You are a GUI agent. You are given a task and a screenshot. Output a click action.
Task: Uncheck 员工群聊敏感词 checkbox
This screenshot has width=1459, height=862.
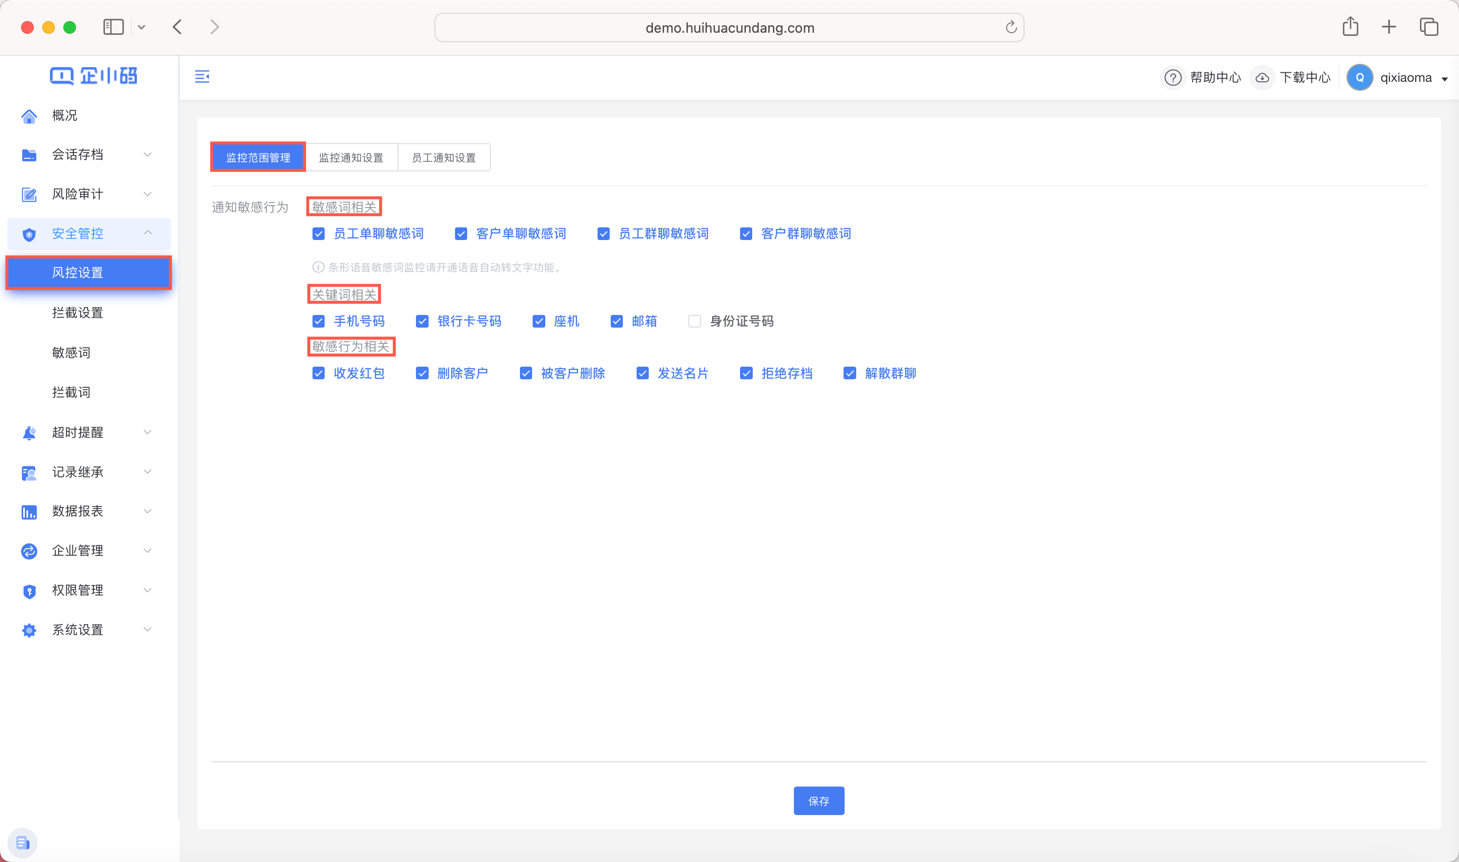click(x=603, y=234)
